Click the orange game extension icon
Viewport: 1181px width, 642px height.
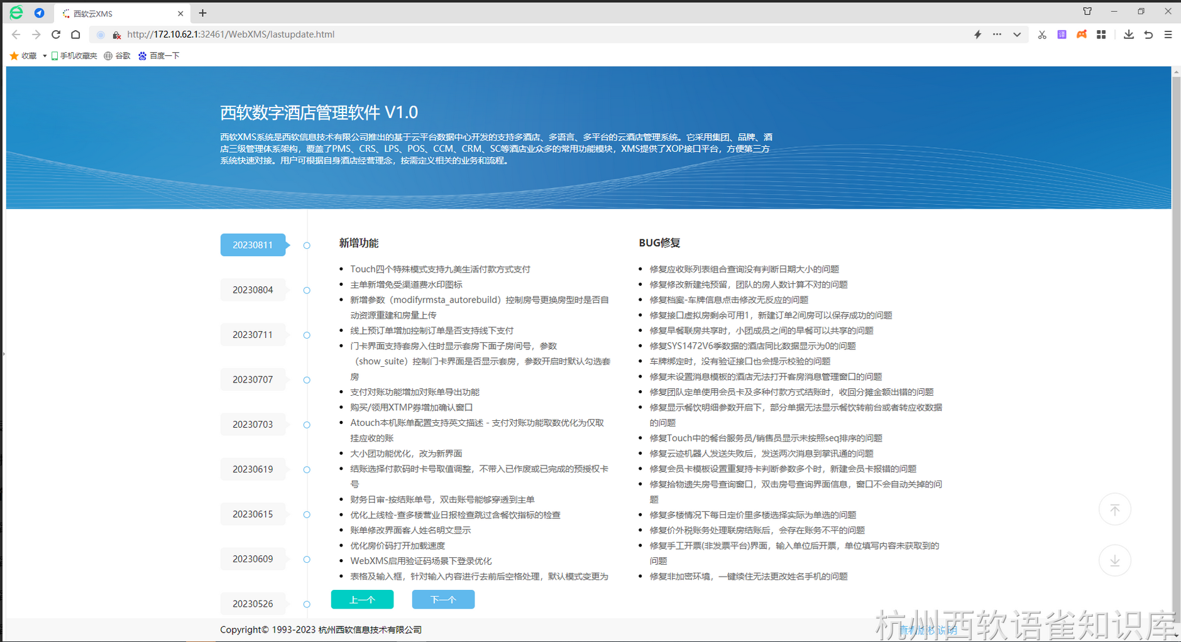point(1082,35)
